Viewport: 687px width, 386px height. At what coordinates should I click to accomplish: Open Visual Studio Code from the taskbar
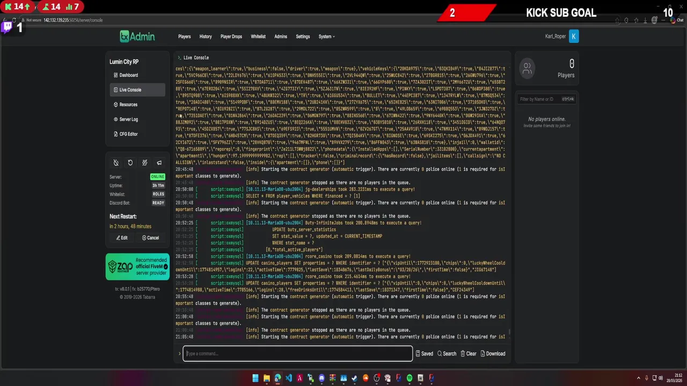point(289,378)
